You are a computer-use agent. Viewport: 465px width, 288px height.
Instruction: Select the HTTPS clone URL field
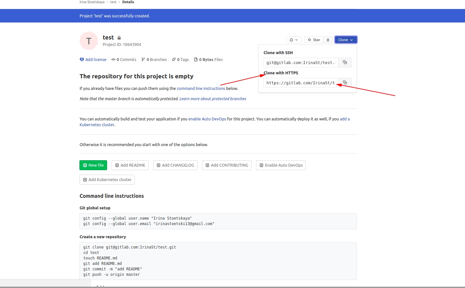click(x=300, y=83)
